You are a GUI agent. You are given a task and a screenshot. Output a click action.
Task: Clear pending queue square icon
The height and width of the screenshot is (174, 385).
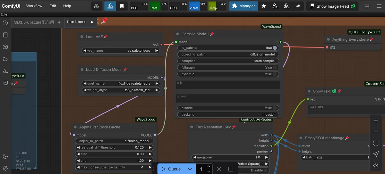pos(231,169)
